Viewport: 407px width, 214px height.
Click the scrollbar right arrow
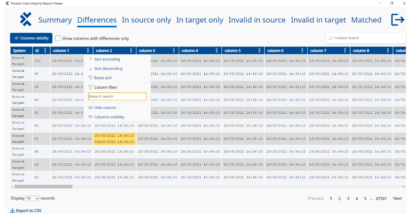404,187
